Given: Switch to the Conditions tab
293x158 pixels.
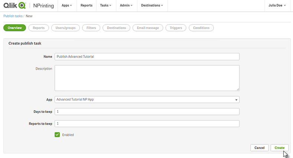Looking at the screenshot, I should point(201,28).
